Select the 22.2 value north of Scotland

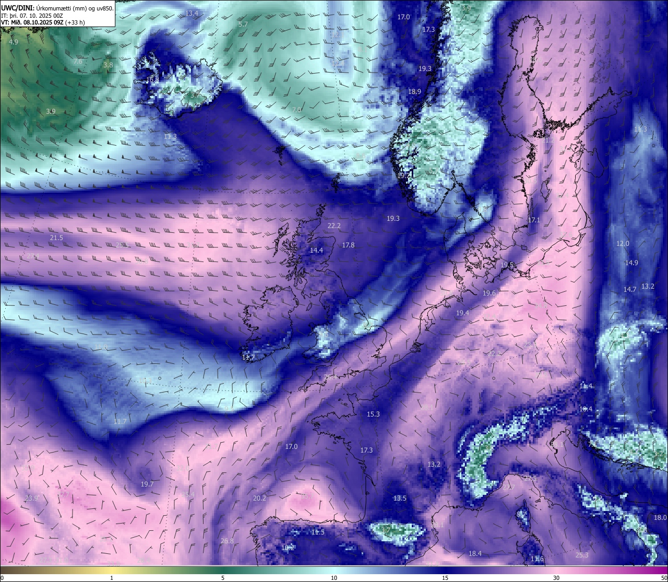[x=334, y=226]
